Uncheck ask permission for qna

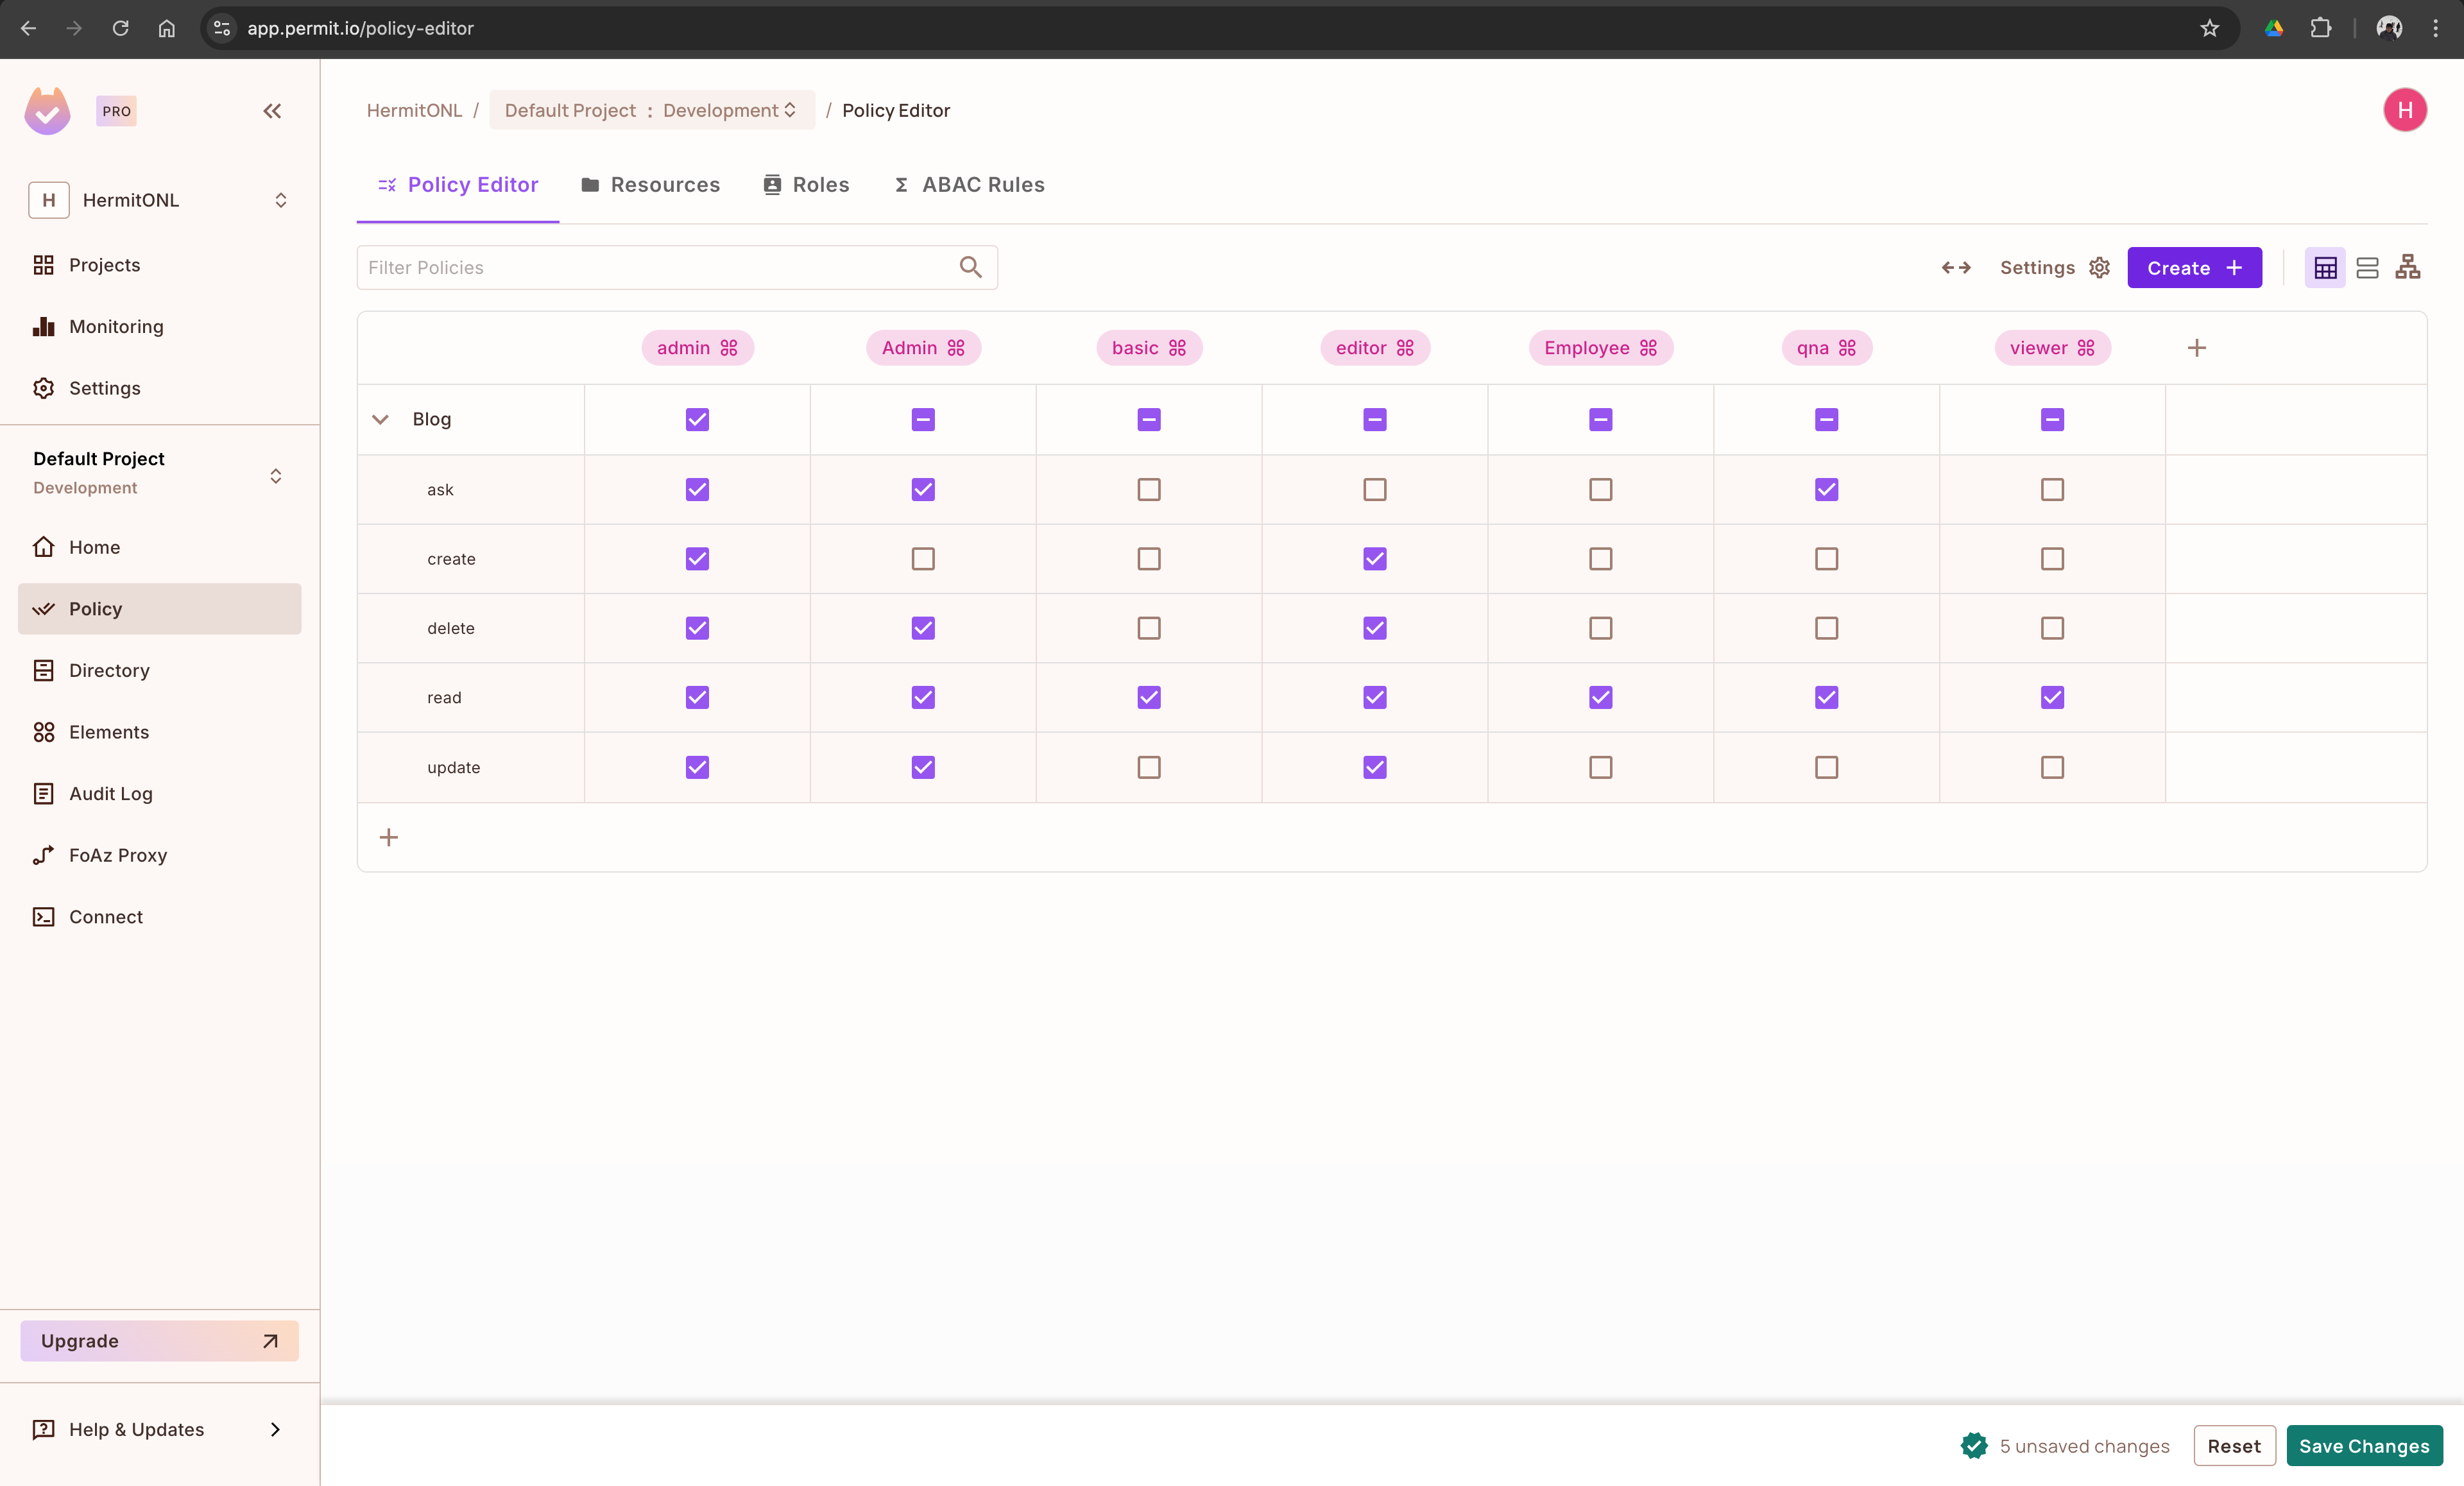(x=1827, y=489)
